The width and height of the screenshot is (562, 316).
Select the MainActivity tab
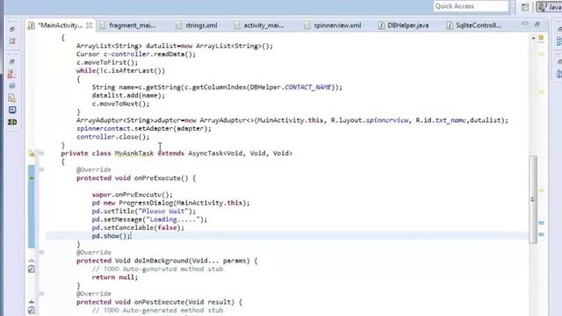pos(61,25)
